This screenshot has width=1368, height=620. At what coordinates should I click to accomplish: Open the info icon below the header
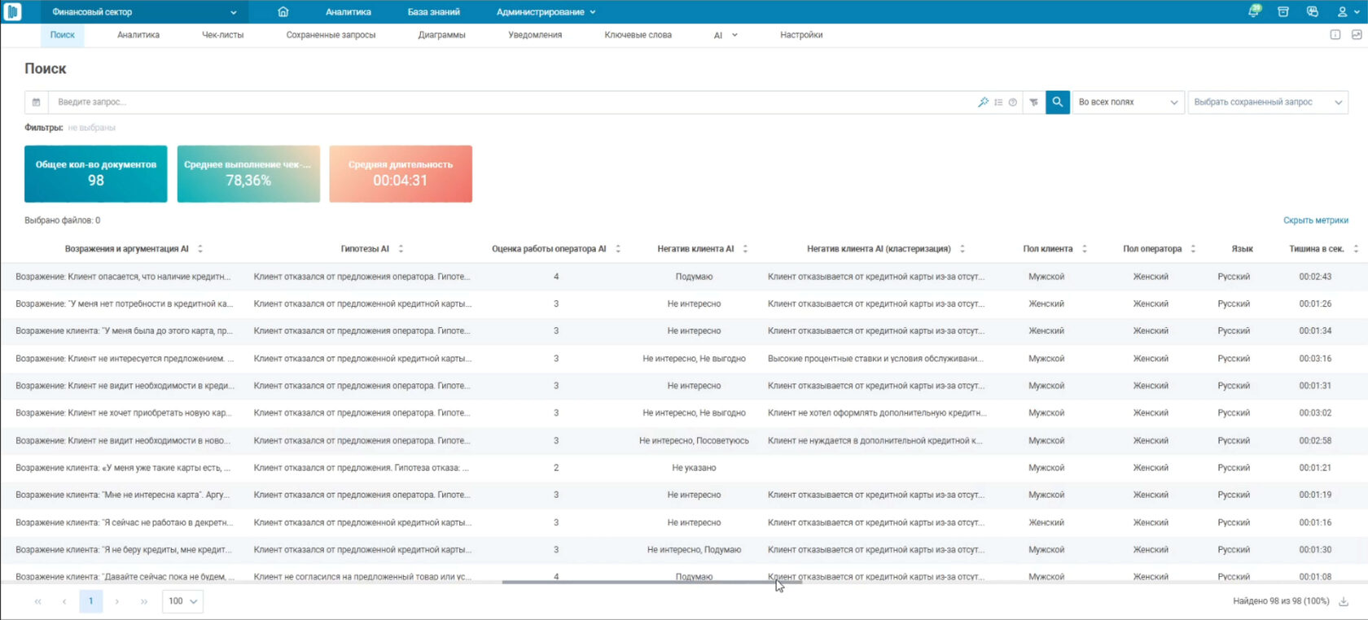click(x=1335, y=35)
